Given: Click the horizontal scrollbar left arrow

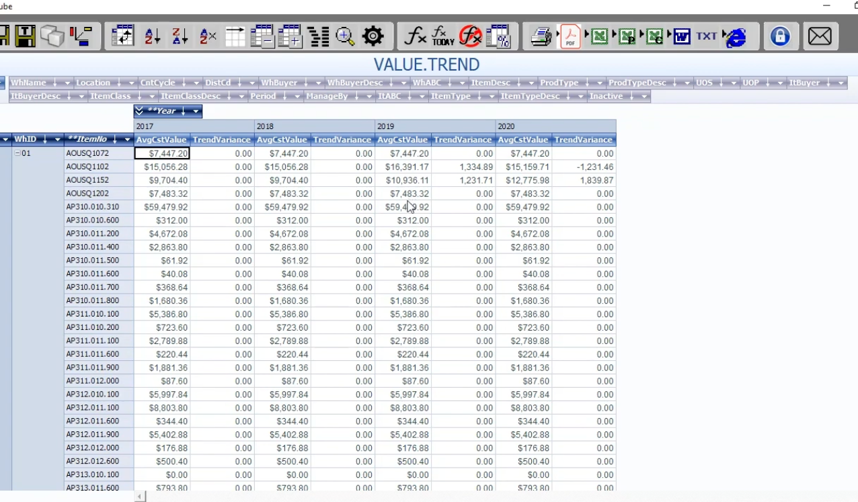Looking at the screenshot, I should (x=140, y=497).
